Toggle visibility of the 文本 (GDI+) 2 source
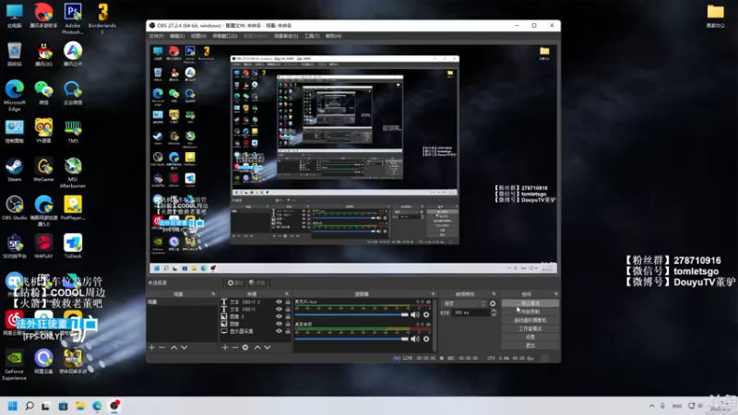 pyautogui.click(x=279, y=302)
